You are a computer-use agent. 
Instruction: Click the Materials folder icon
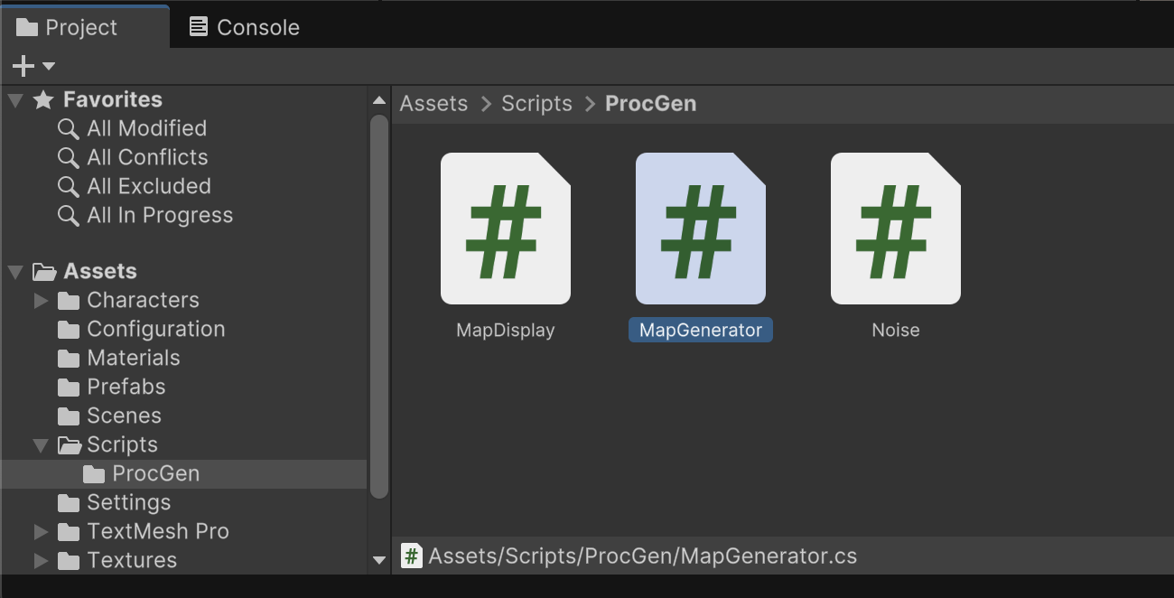69,358
